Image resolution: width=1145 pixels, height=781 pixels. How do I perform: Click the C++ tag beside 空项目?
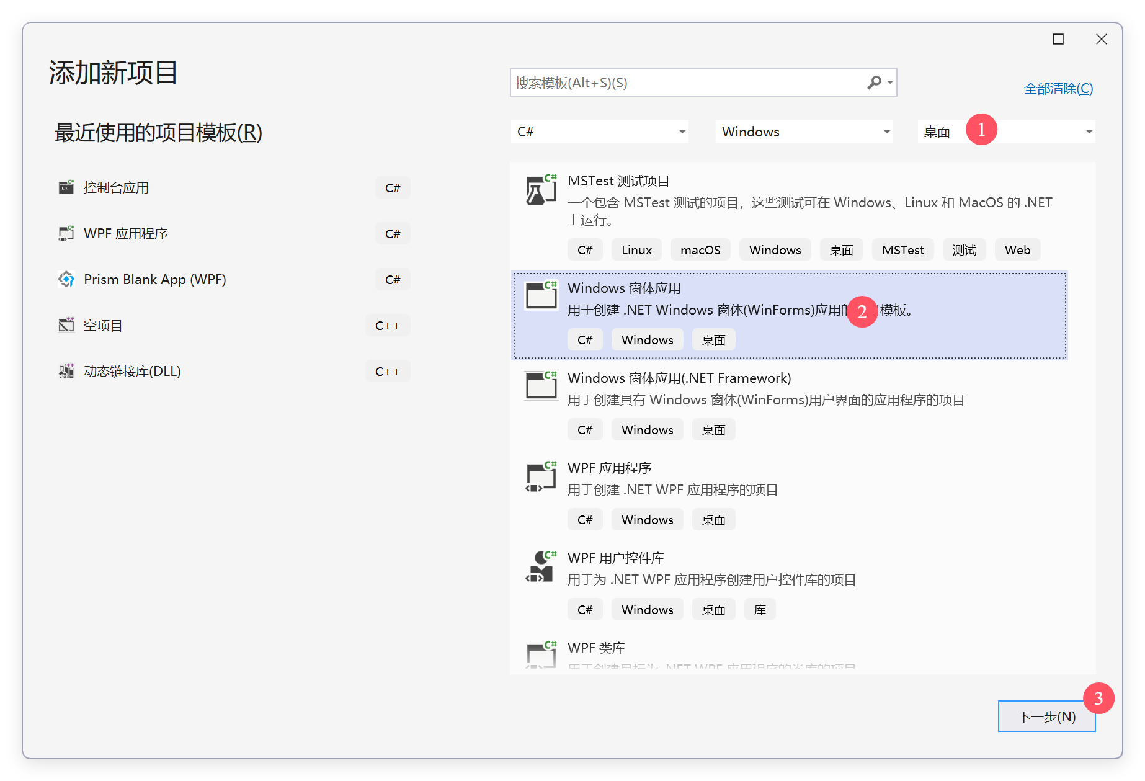pyautogui.click(x=388, y=326)
